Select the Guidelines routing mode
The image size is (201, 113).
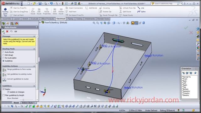3,61
